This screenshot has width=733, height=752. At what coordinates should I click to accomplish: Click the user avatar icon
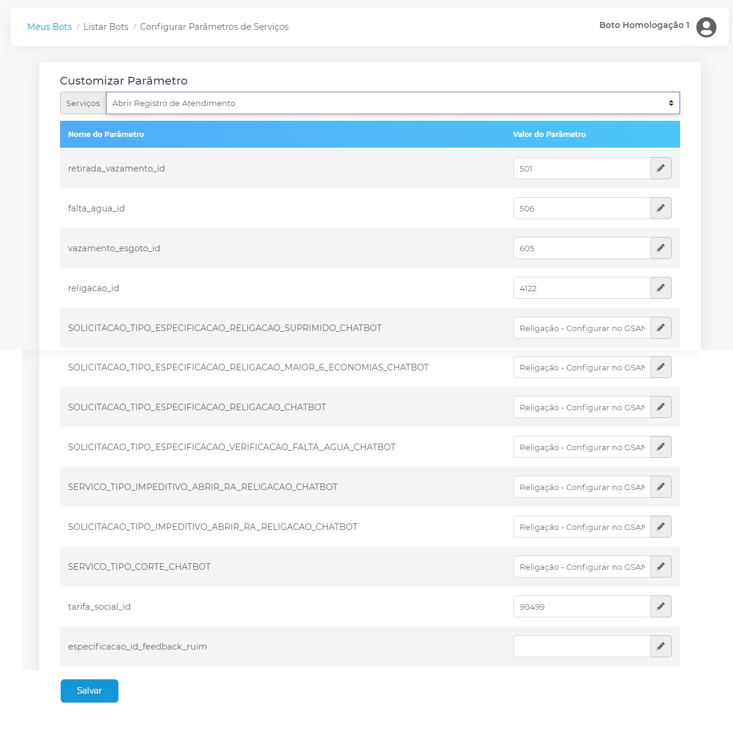[706, 27]
